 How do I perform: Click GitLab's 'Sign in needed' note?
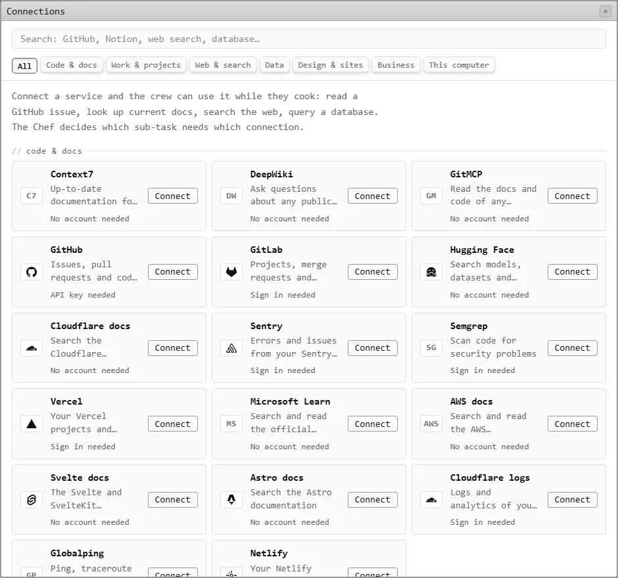click(x=283, y=294)
